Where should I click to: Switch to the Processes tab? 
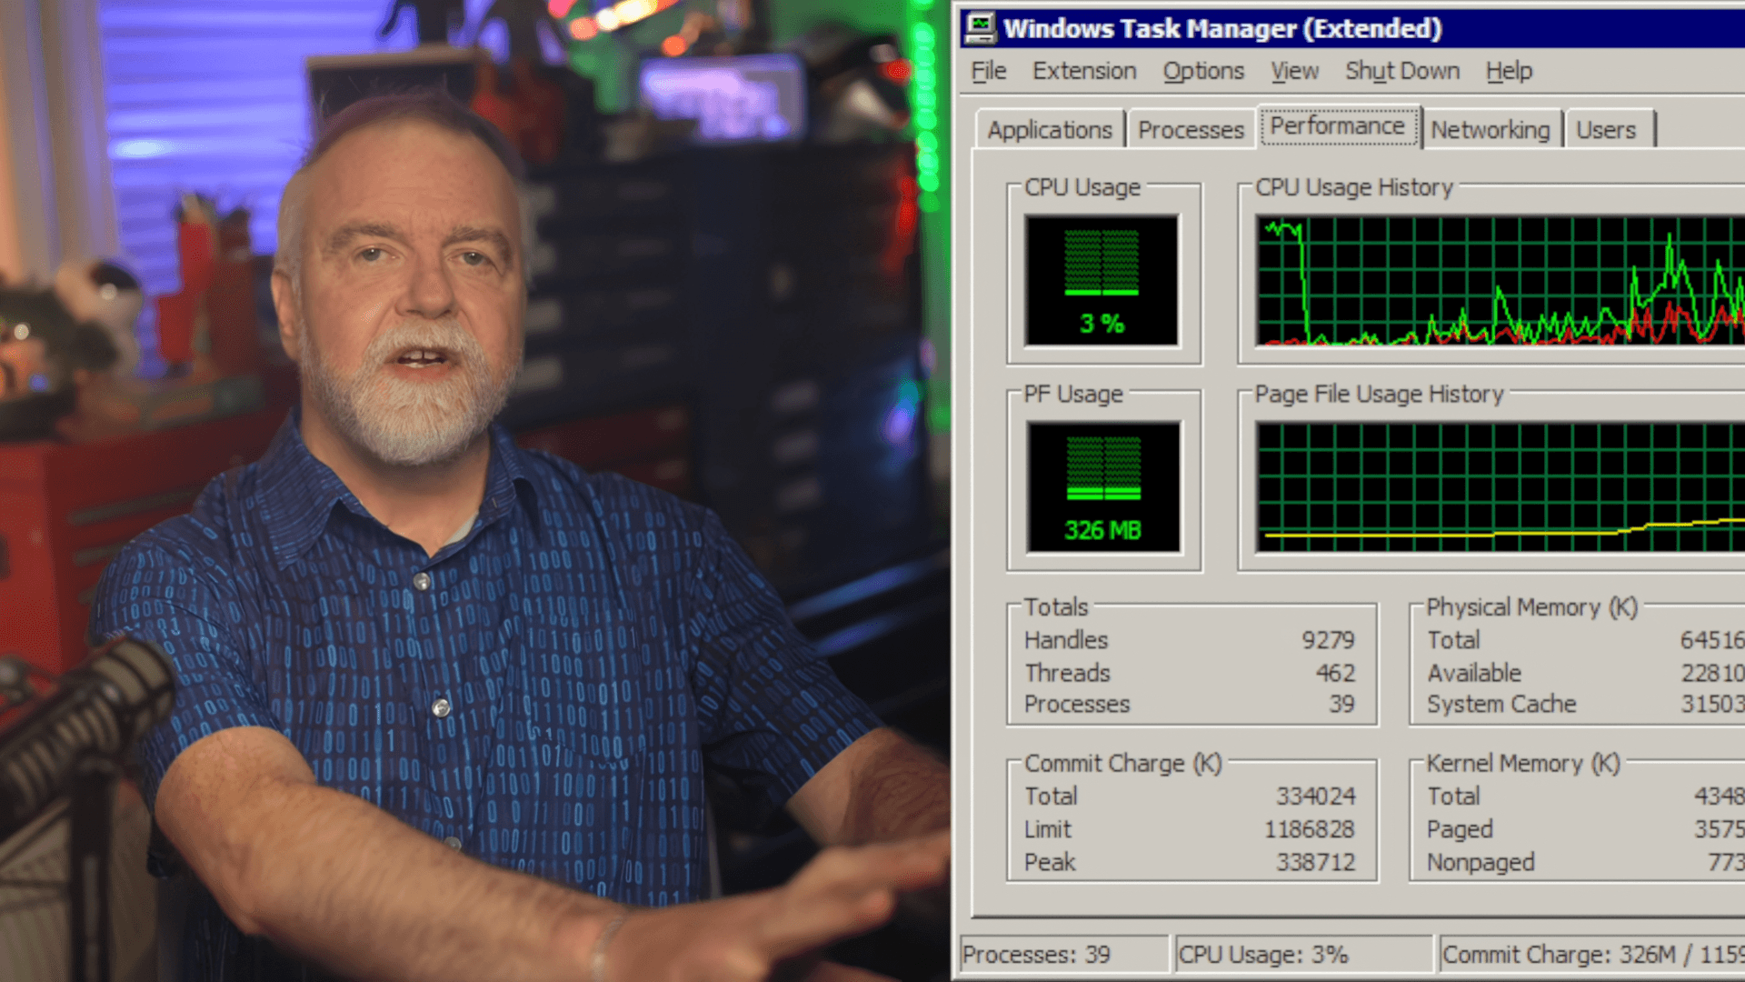(1190, 129)
